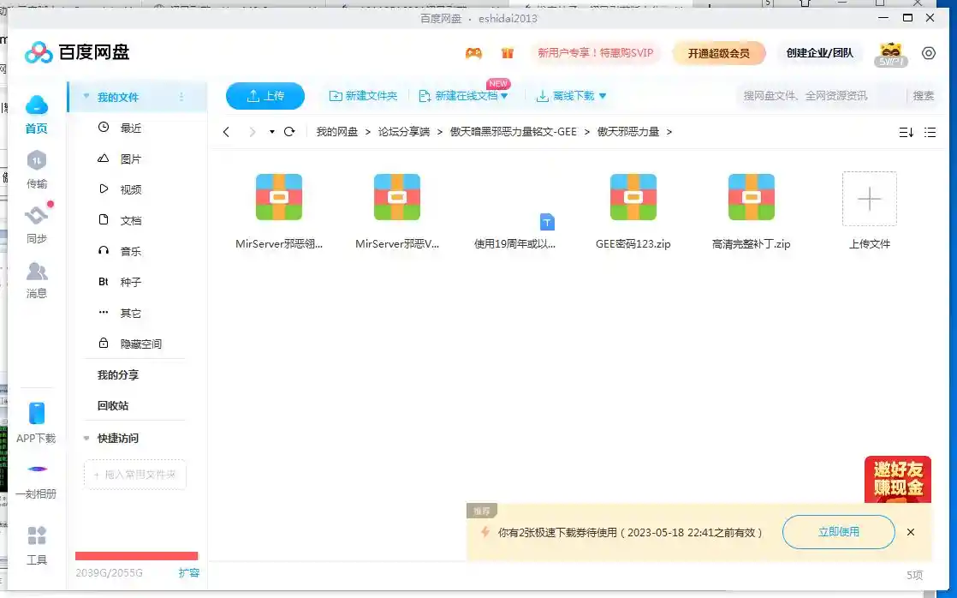Click 创建企业/团队 button
The width and height of the screenshot is (957, 598).
click(819, 53)
